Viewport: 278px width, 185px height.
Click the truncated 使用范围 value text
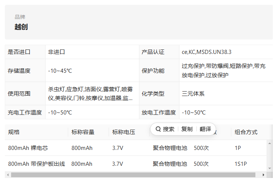[90, 94]
